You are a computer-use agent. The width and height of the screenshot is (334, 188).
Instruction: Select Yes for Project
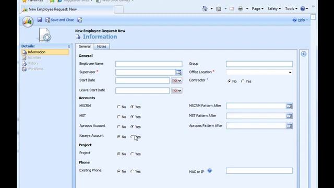pyautogui.click(x=132, y=154)
